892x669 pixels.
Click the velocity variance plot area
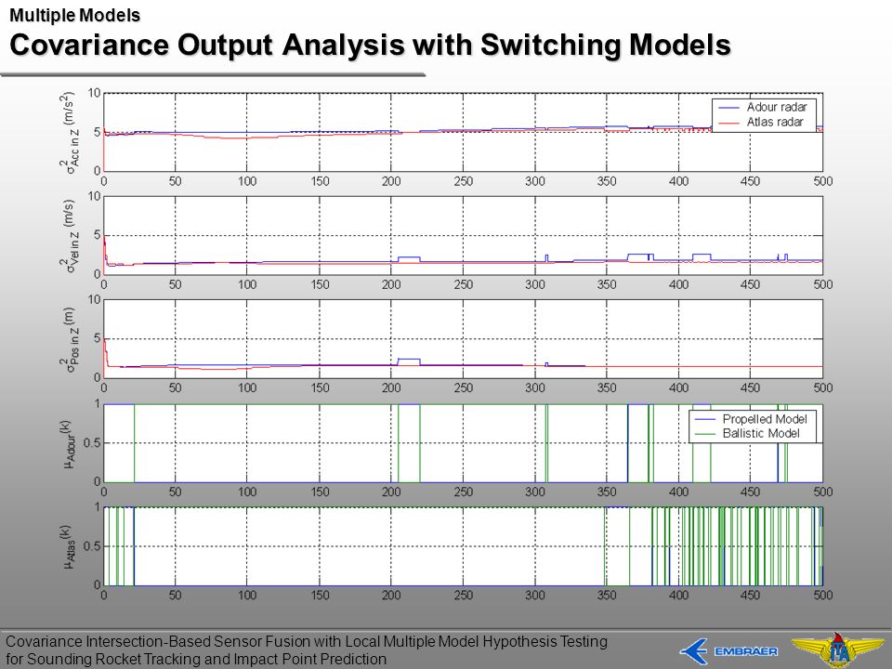[463, 235]
